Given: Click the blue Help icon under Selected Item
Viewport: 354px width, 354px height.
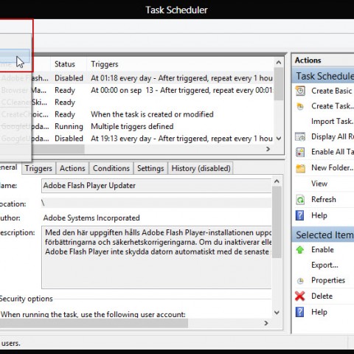Looking at the screenshot, I should (299, 312).
